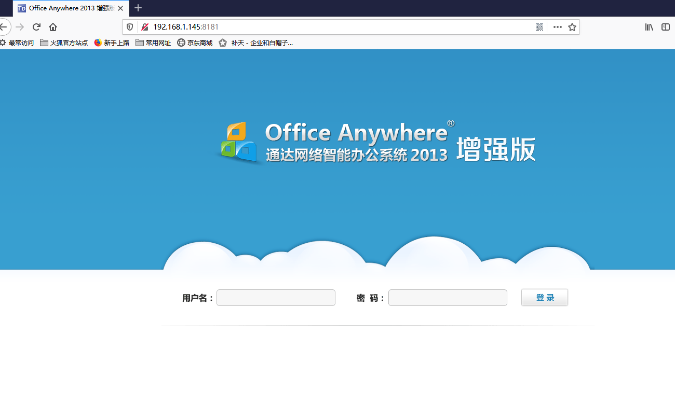Screen dimensions: 675x404
Task: Bookmark this page with the star
Action: point(572,27)
